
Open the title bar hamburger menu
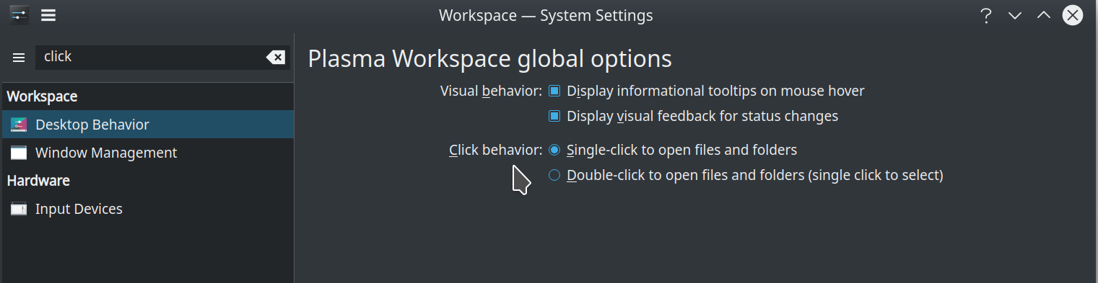pos(48,14)
